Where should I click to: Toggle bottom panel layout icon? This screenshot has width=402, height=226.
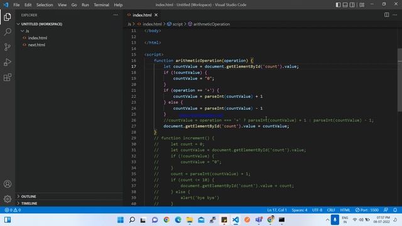345,4
